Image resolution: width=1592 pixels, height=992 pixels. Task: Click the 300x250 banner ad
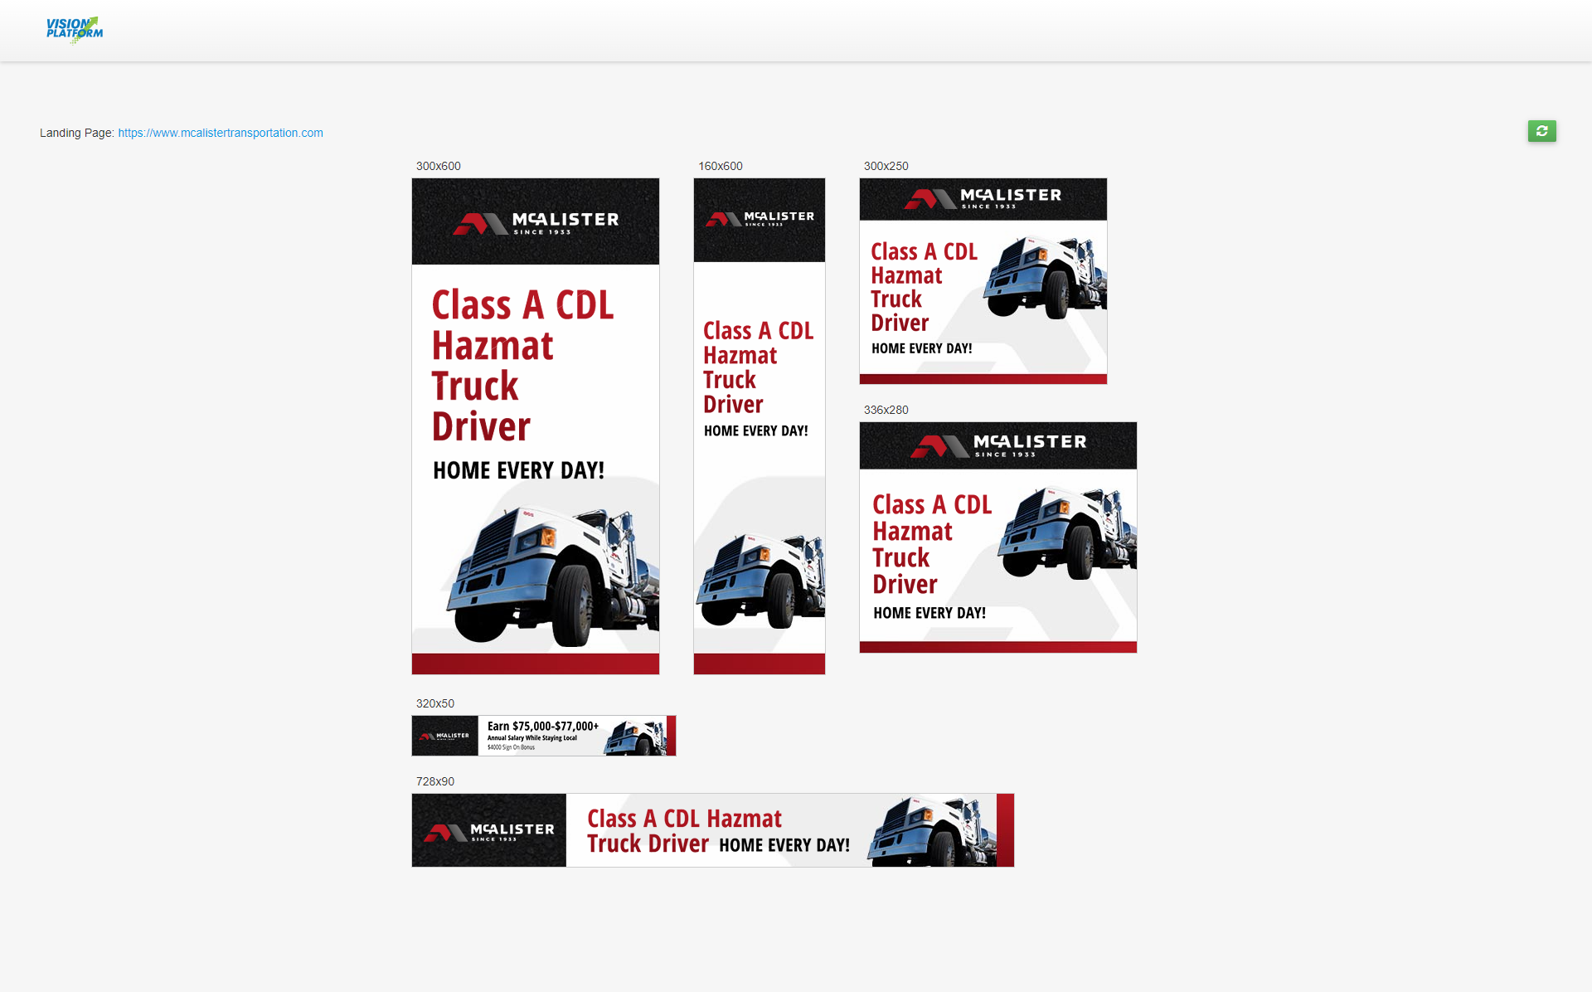[983, 280]
